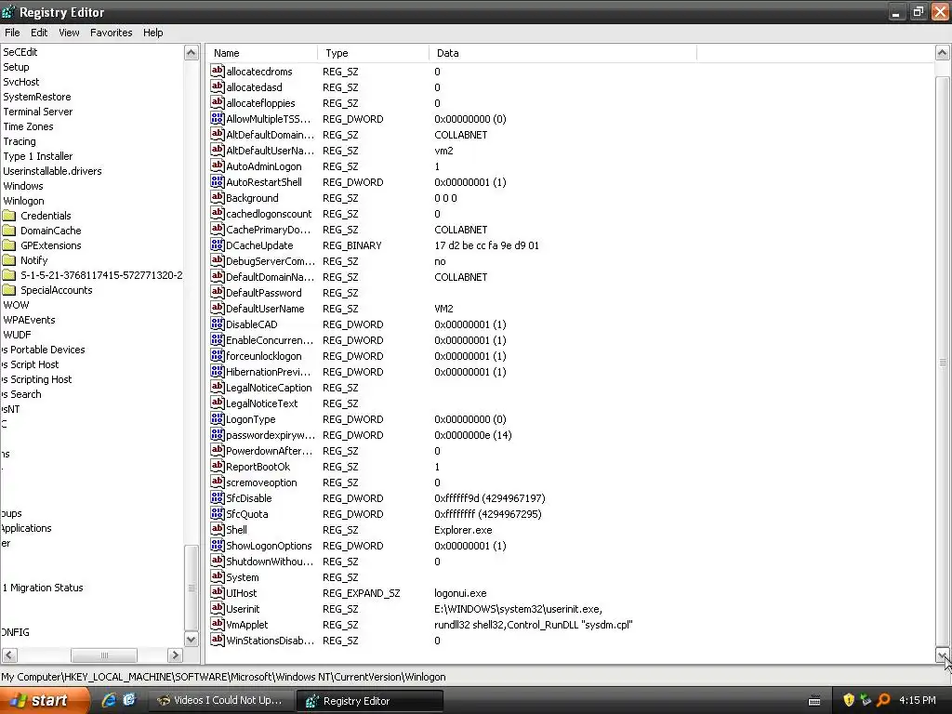Click the AllowMultipleTSS DWORD value icon
This screenshot has height=714, width=952.
coord(218,118)
